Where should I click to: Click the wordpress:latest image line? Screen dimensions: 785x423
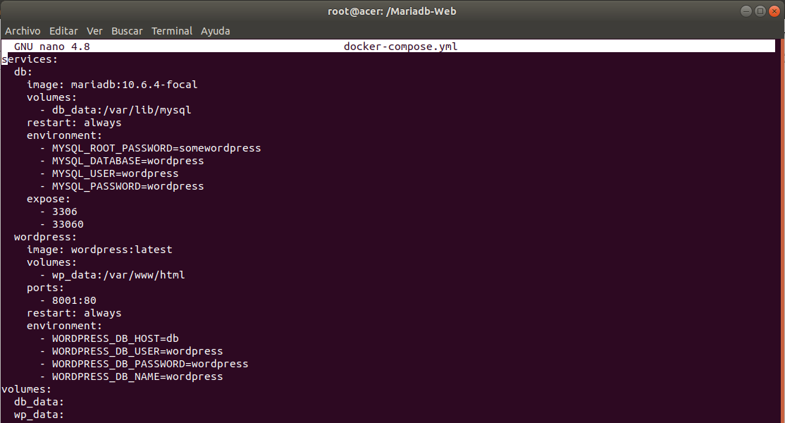pyautogui.click(x=121, y=250)
